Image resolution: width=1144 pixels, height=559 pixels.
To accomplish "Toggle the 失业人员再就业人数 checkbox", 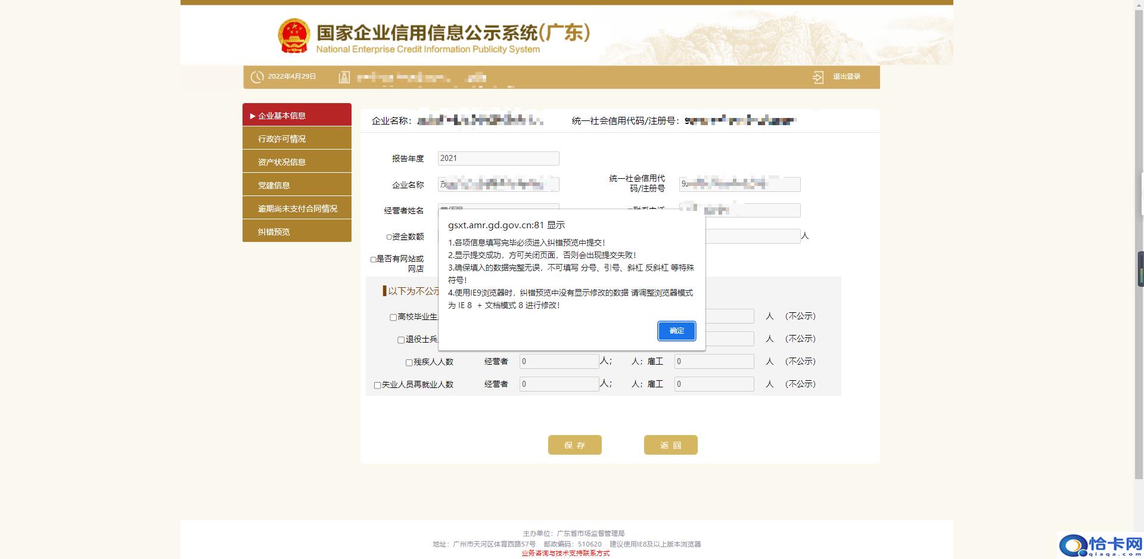I will [377, 384].
